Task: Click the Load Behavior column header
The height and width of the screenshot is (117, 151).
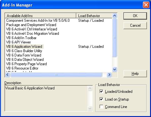Action: coord(94,16)
